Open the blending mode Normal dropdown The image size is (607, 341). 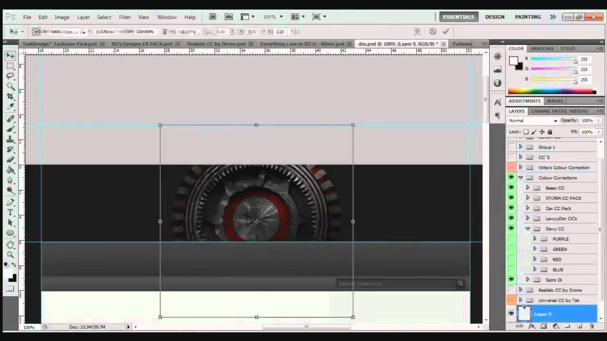pyautogui.click(x=533, y=121)
